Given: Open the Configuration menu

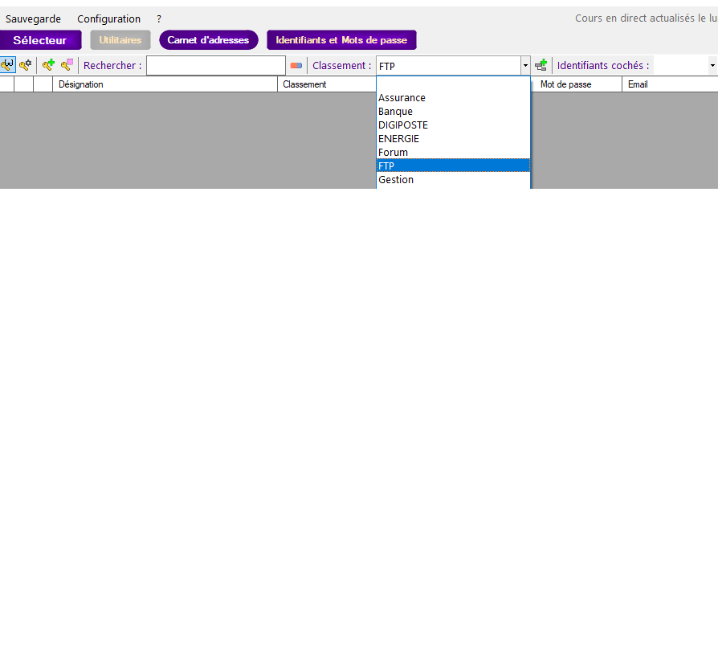Looking at the screenshot, I should (x=108, y=18).
